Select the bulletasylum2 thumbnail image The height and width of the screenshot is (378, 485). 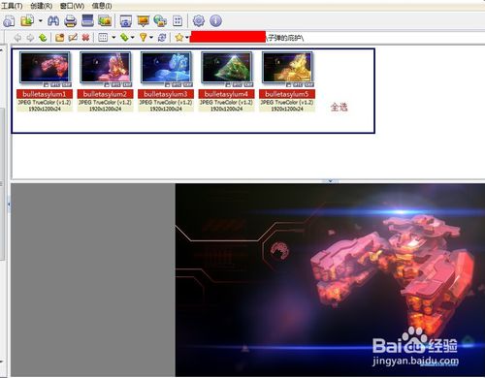click(x=105, y=68)
